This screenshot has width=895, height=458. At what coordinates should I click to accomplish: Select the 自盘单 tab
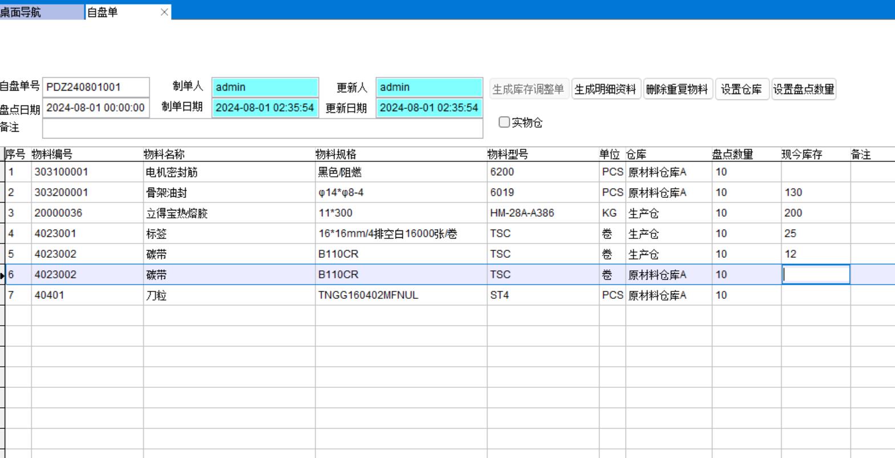click(x=120, y=12)
